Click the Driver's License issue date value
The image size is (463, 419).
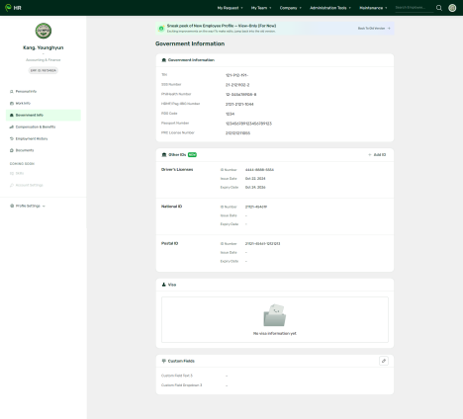255,179
